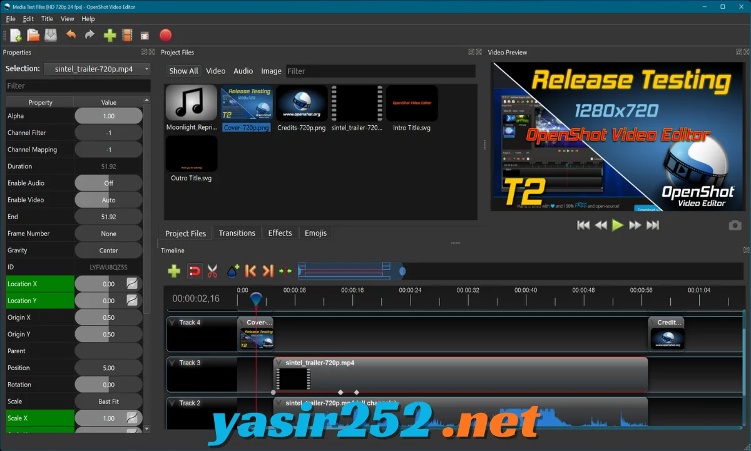Viewport: 751px width, 451px height.
Task: Toggle Enable Audio value Off
Action: pyautogui.click(x=109, y=183)
